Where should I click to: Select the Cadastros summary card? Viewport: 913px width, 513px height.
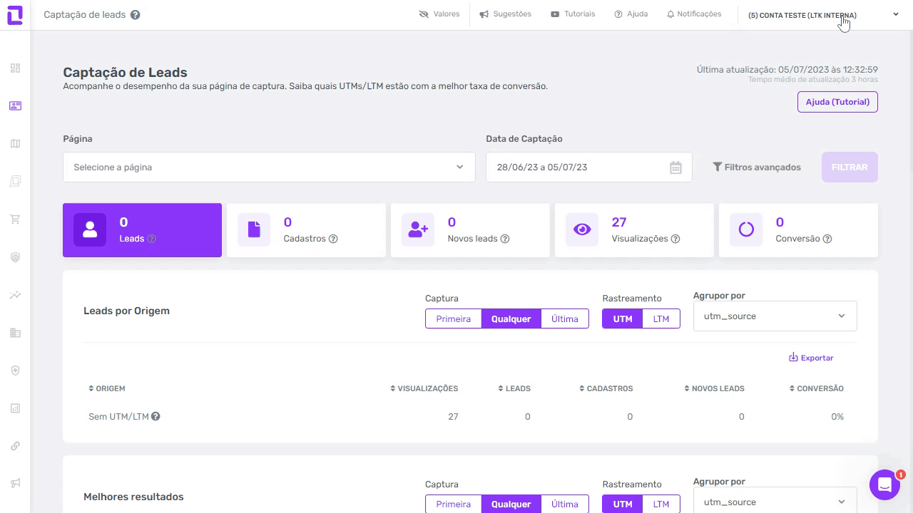pyautogui.click(x=306, y=230)
